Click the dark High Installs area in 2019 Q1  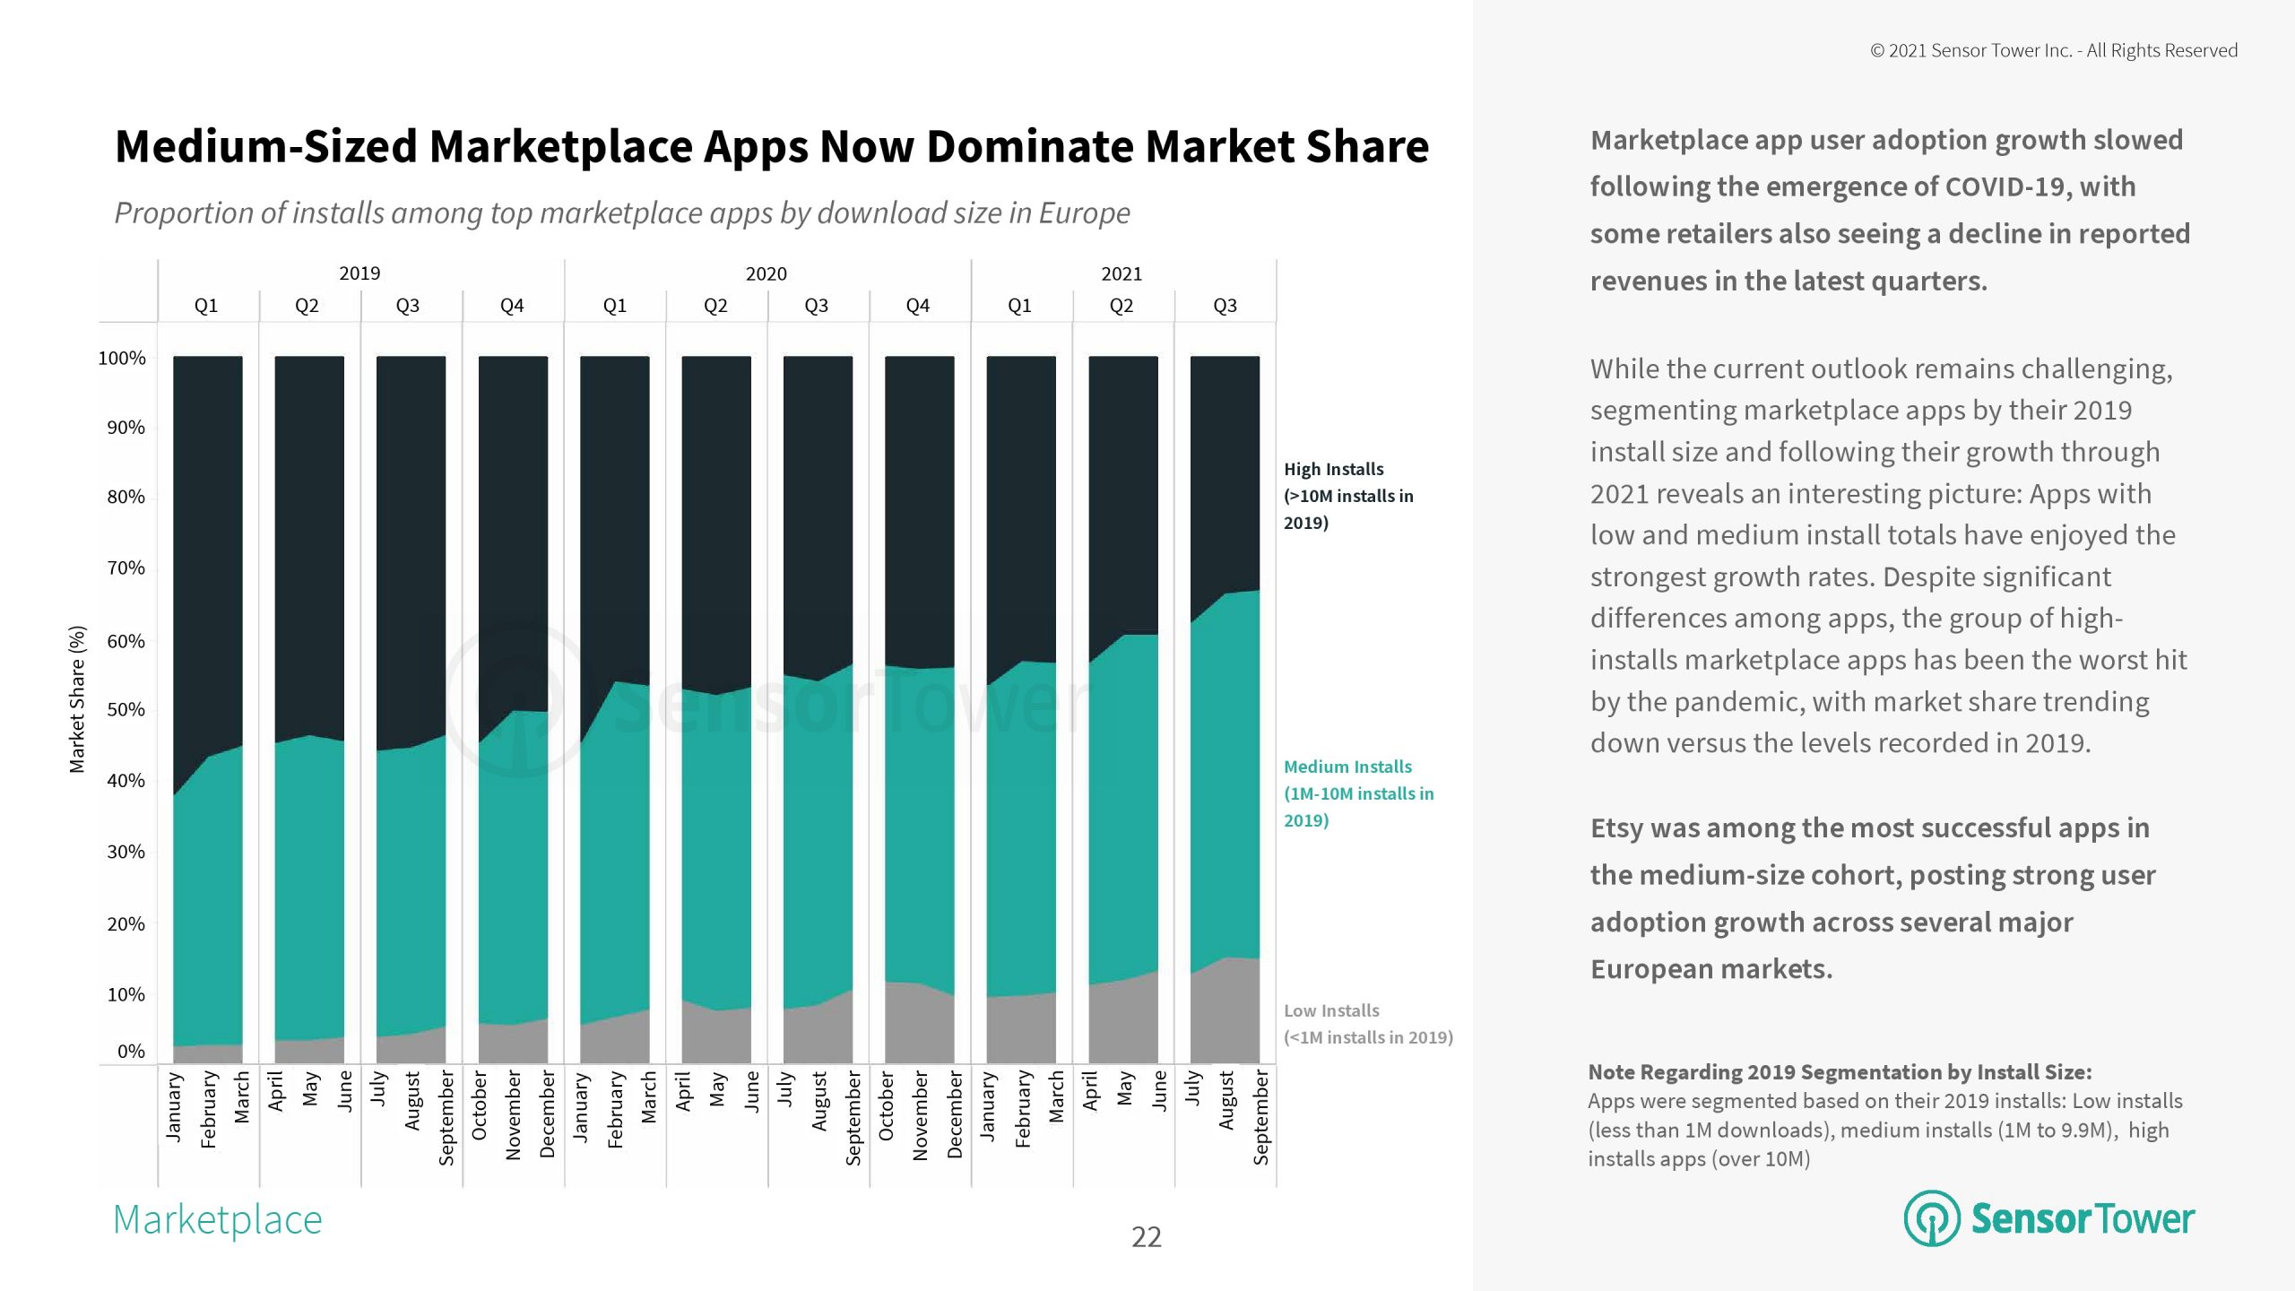click(x=207, y=538)
